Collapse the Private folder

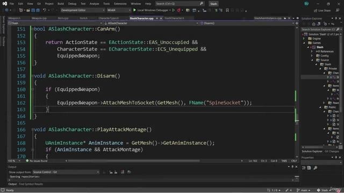coord(320,69)
